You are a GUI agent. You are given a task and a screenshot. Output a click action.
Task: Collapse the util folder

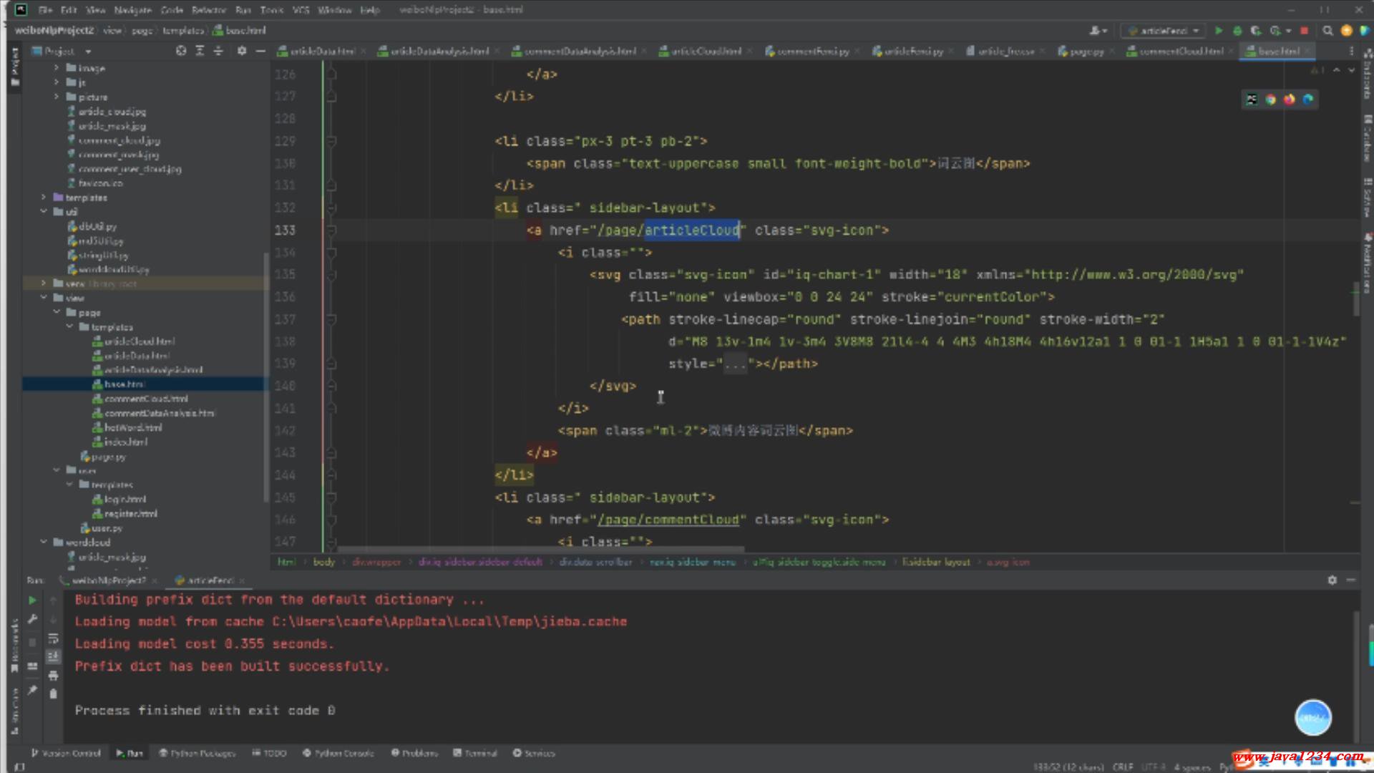click(x=44, y=212)
